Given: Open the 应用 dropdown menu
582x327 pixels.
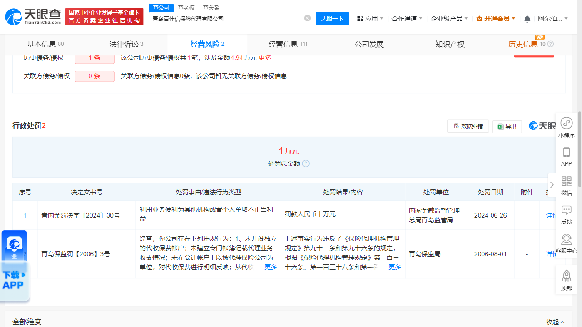Looking at the screenshot, I should (370, 19).
